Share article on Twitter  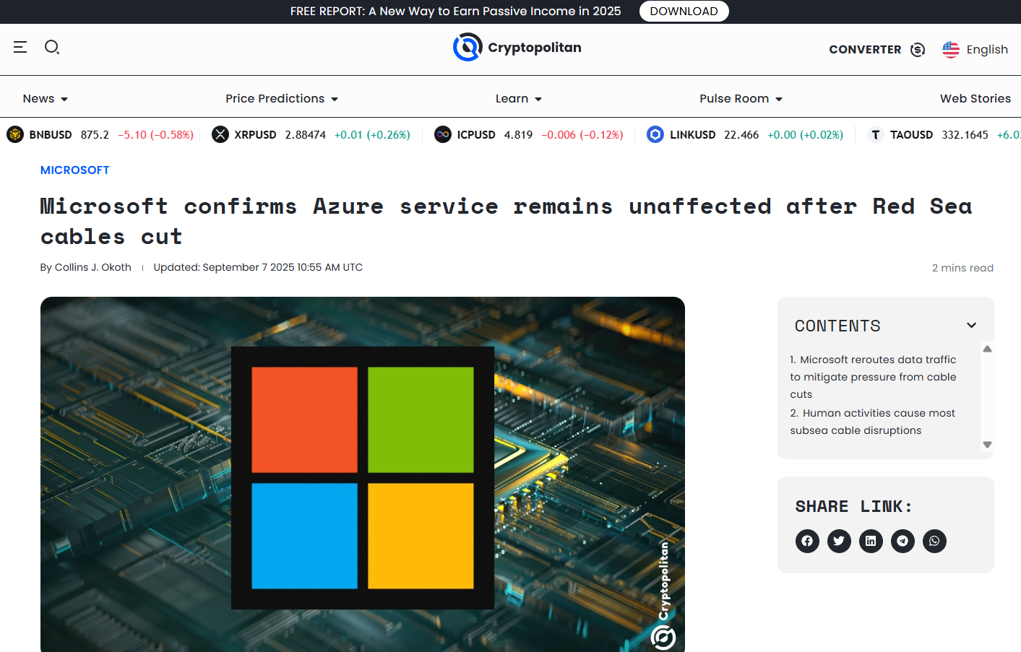click(839, 541)
